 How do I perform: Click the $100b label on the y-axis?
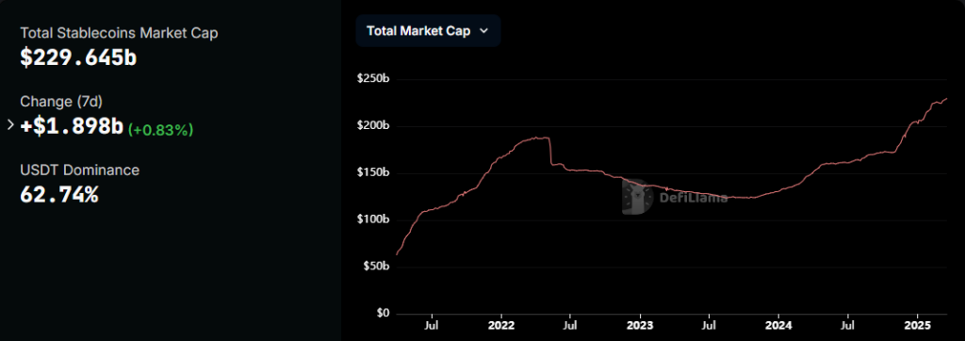coord(373,219)
